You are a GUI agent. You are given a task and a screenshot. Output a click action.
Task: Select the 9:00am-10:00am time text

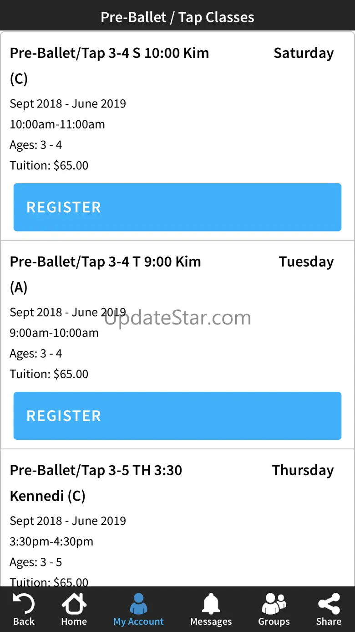coord(54,333)
